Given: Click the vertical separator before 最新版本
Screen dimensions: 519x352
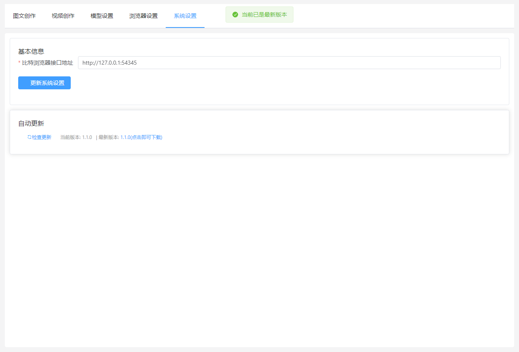Looking at the screenshot, I should pos(97,137).
